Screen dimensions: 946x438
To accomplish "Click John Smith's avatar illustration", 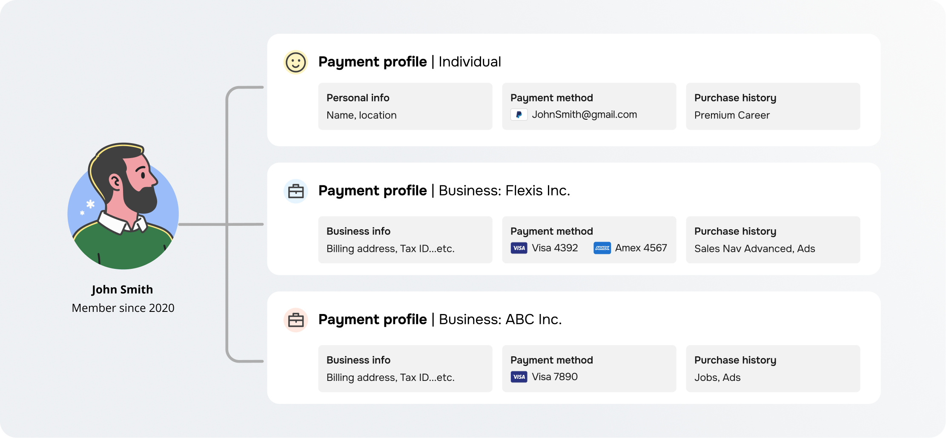I will (123, 206).
